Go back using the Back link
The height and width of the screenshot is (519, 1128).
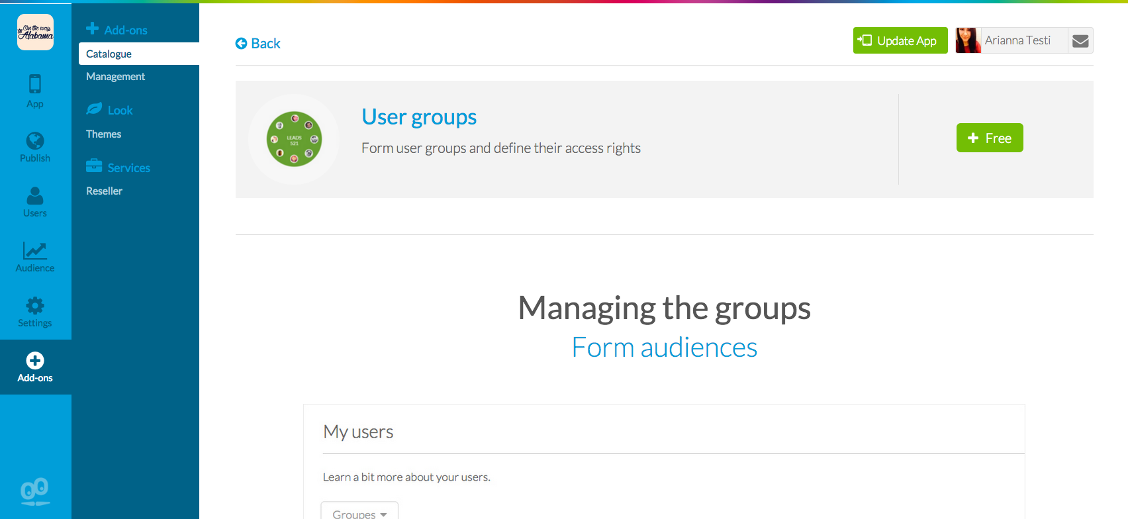coord(258,44)
